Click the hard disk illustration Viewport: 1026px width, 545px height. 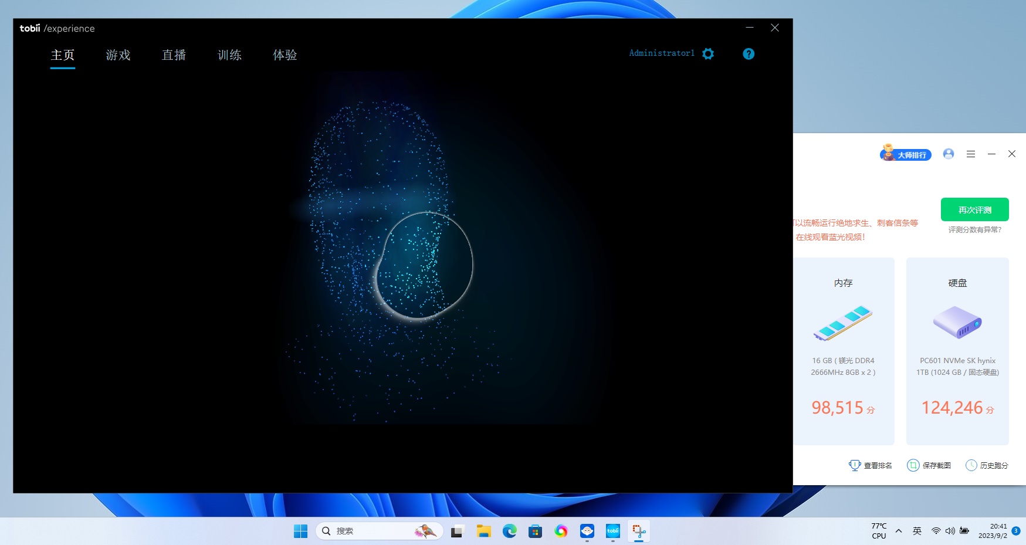[957, 322]
